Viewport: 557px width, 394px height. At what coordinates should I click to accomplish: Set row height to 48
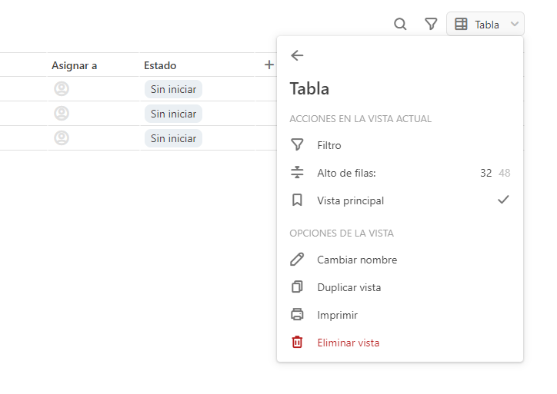[505, 173]
